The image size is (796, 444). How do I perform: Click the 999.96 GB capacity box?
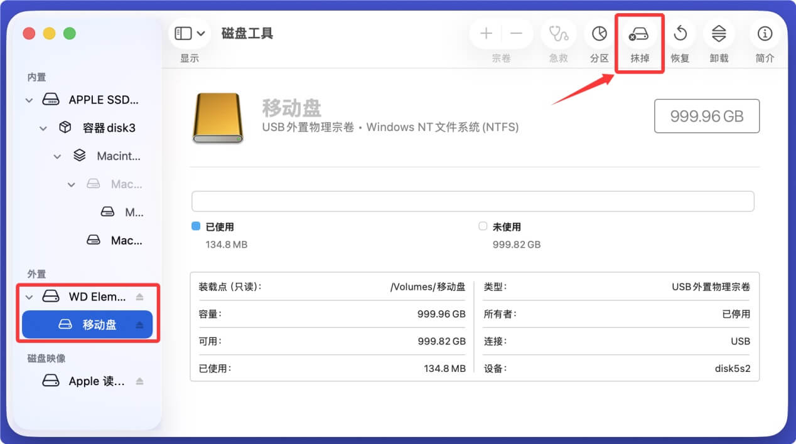[706, 116]
